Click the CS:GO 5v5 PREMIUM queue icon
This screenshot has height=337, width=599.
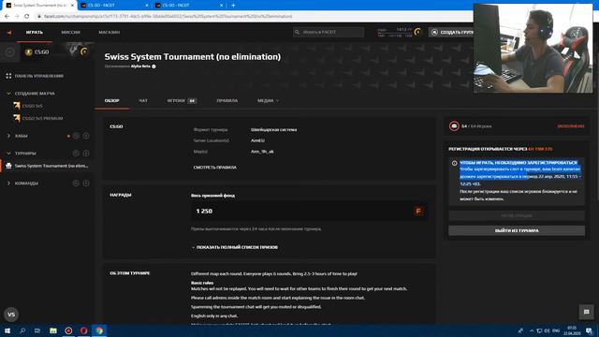tap(17, 118)
